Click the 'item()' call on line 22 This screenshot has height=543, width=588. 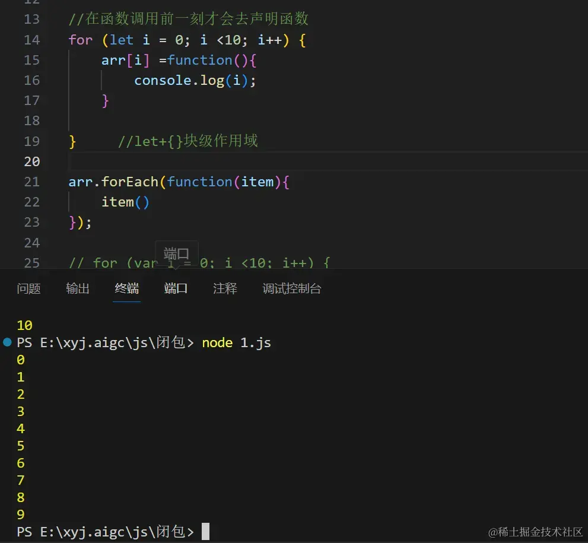point(125,202)
